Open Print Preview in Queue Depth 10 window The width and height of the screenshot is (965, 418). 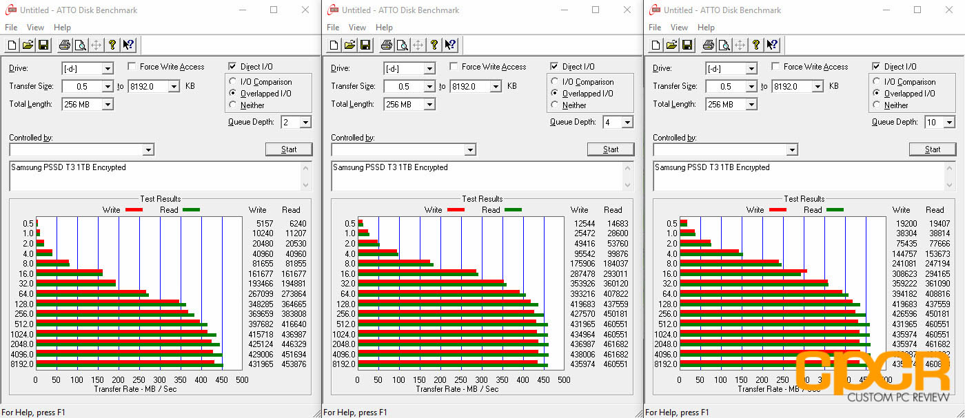pyautogui.click(x=724, y=45)
